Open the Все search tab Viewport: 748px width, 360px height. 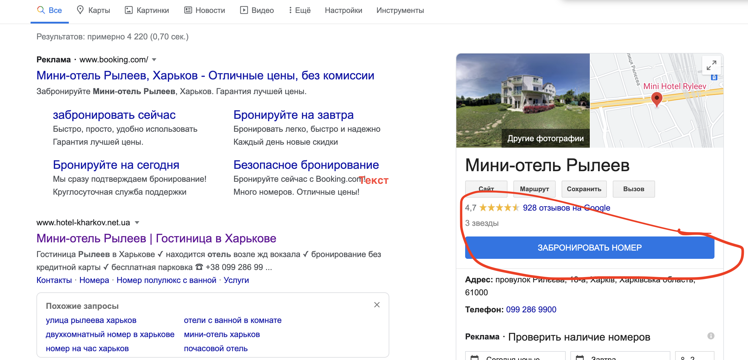click(49, 10)
